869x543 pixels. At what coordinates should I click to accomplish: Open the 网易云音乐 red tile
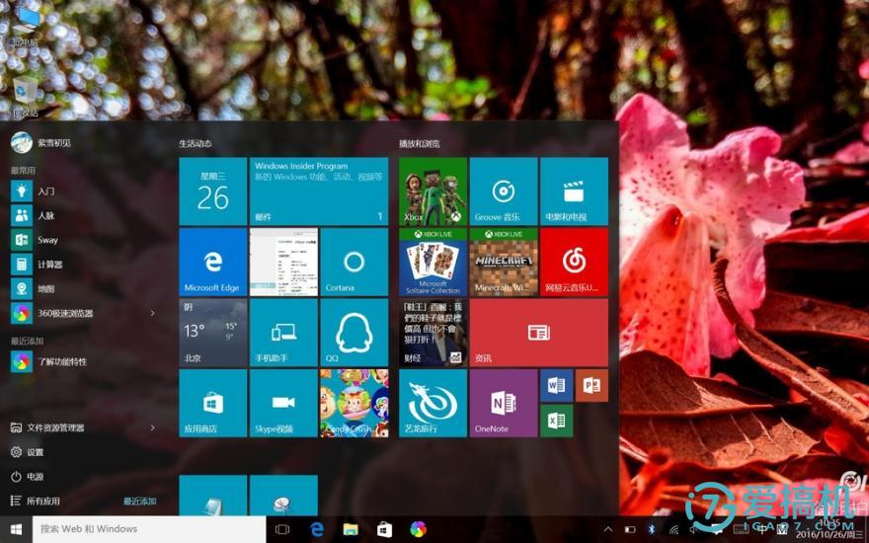tap(574, 262)
